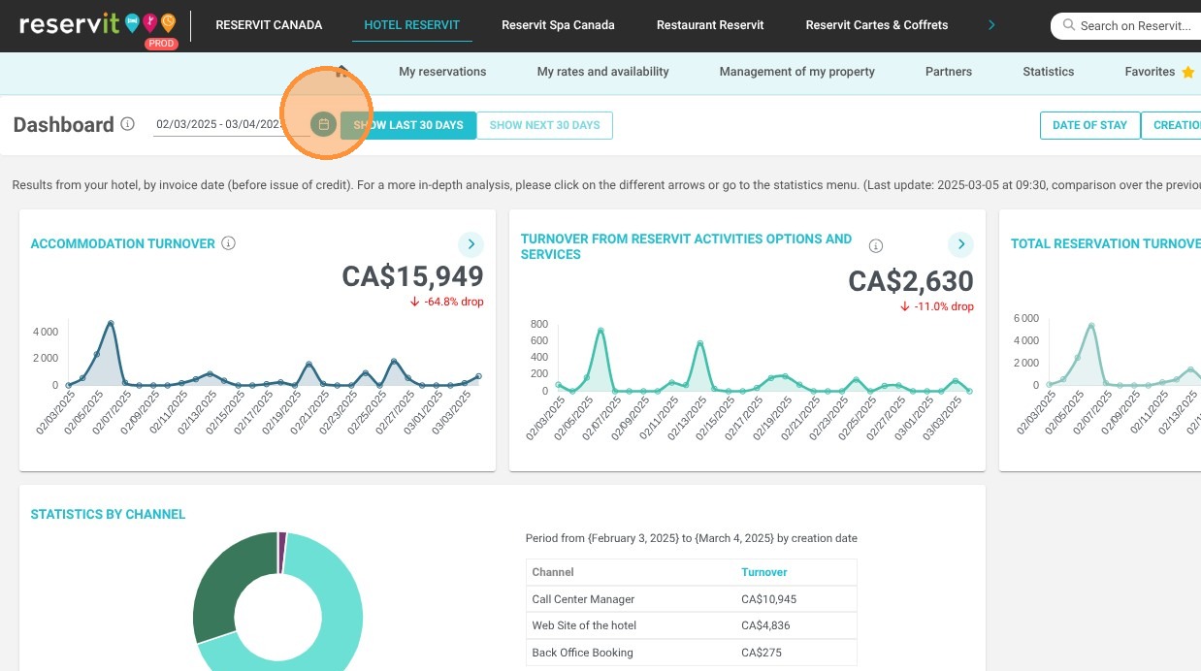The width and height of the screenshot is (1201, 671).
Task: Click the CA$4,836 turnover cell
Action: [x=765, y=625]
